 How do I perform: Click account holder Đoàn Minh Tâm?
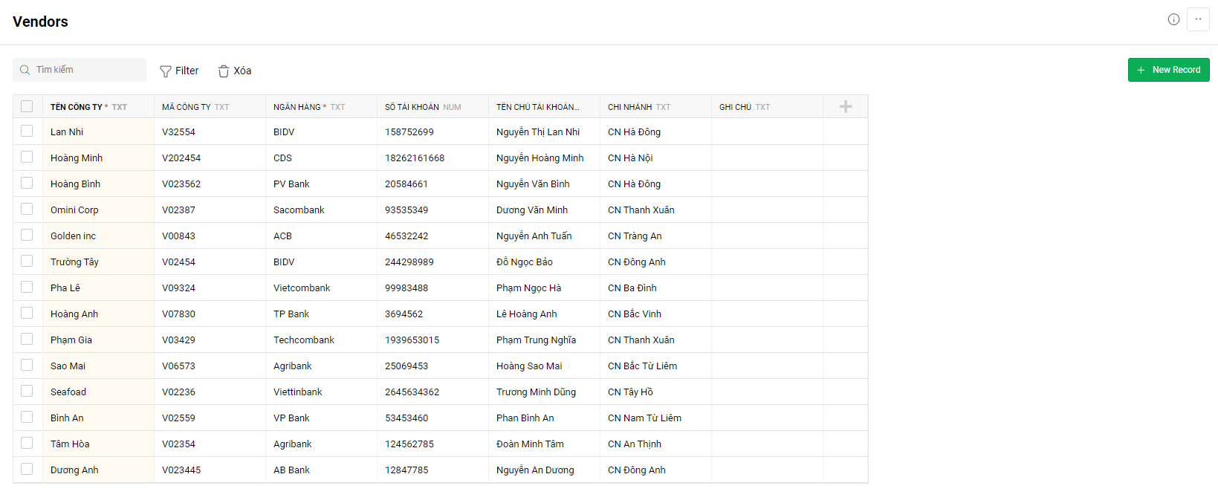pyautogui.click(x=544, y=444)
